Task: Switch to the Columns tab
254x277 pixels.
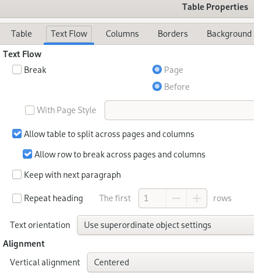Action: point(122,34)
